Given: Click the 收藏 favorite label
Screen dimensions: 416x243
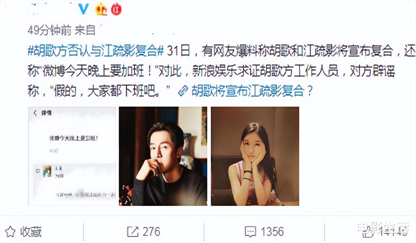Looking at the screenshot, I should pos(31,232).
